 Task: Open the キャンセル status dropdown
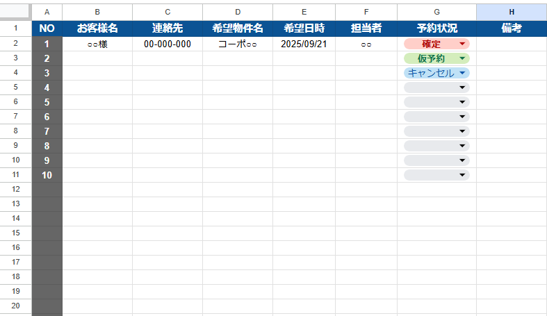[x=462, y=73]
